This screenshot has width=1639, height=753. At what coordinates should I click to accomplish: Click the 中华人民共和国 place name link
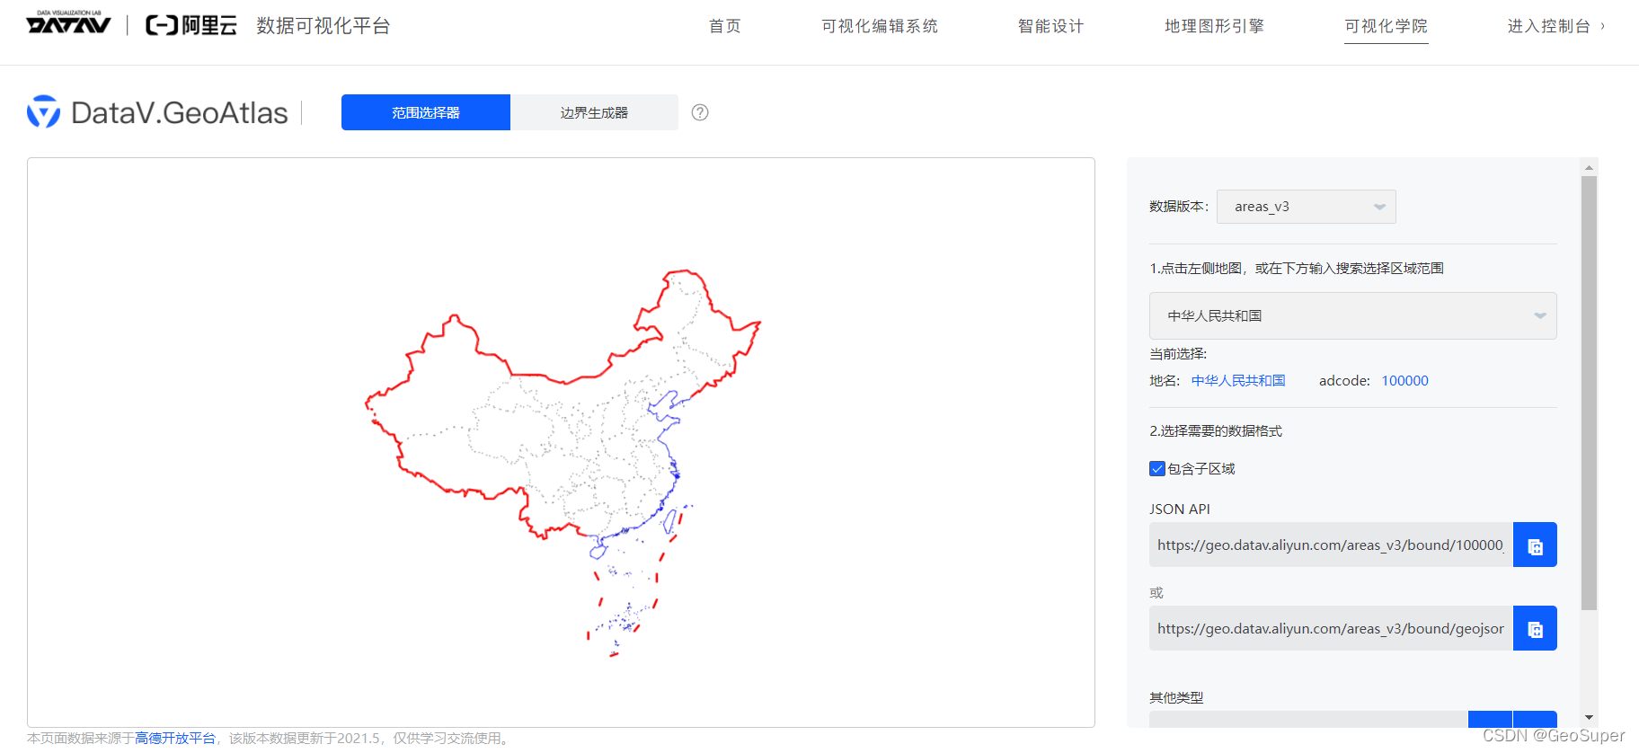point(1238,380)
